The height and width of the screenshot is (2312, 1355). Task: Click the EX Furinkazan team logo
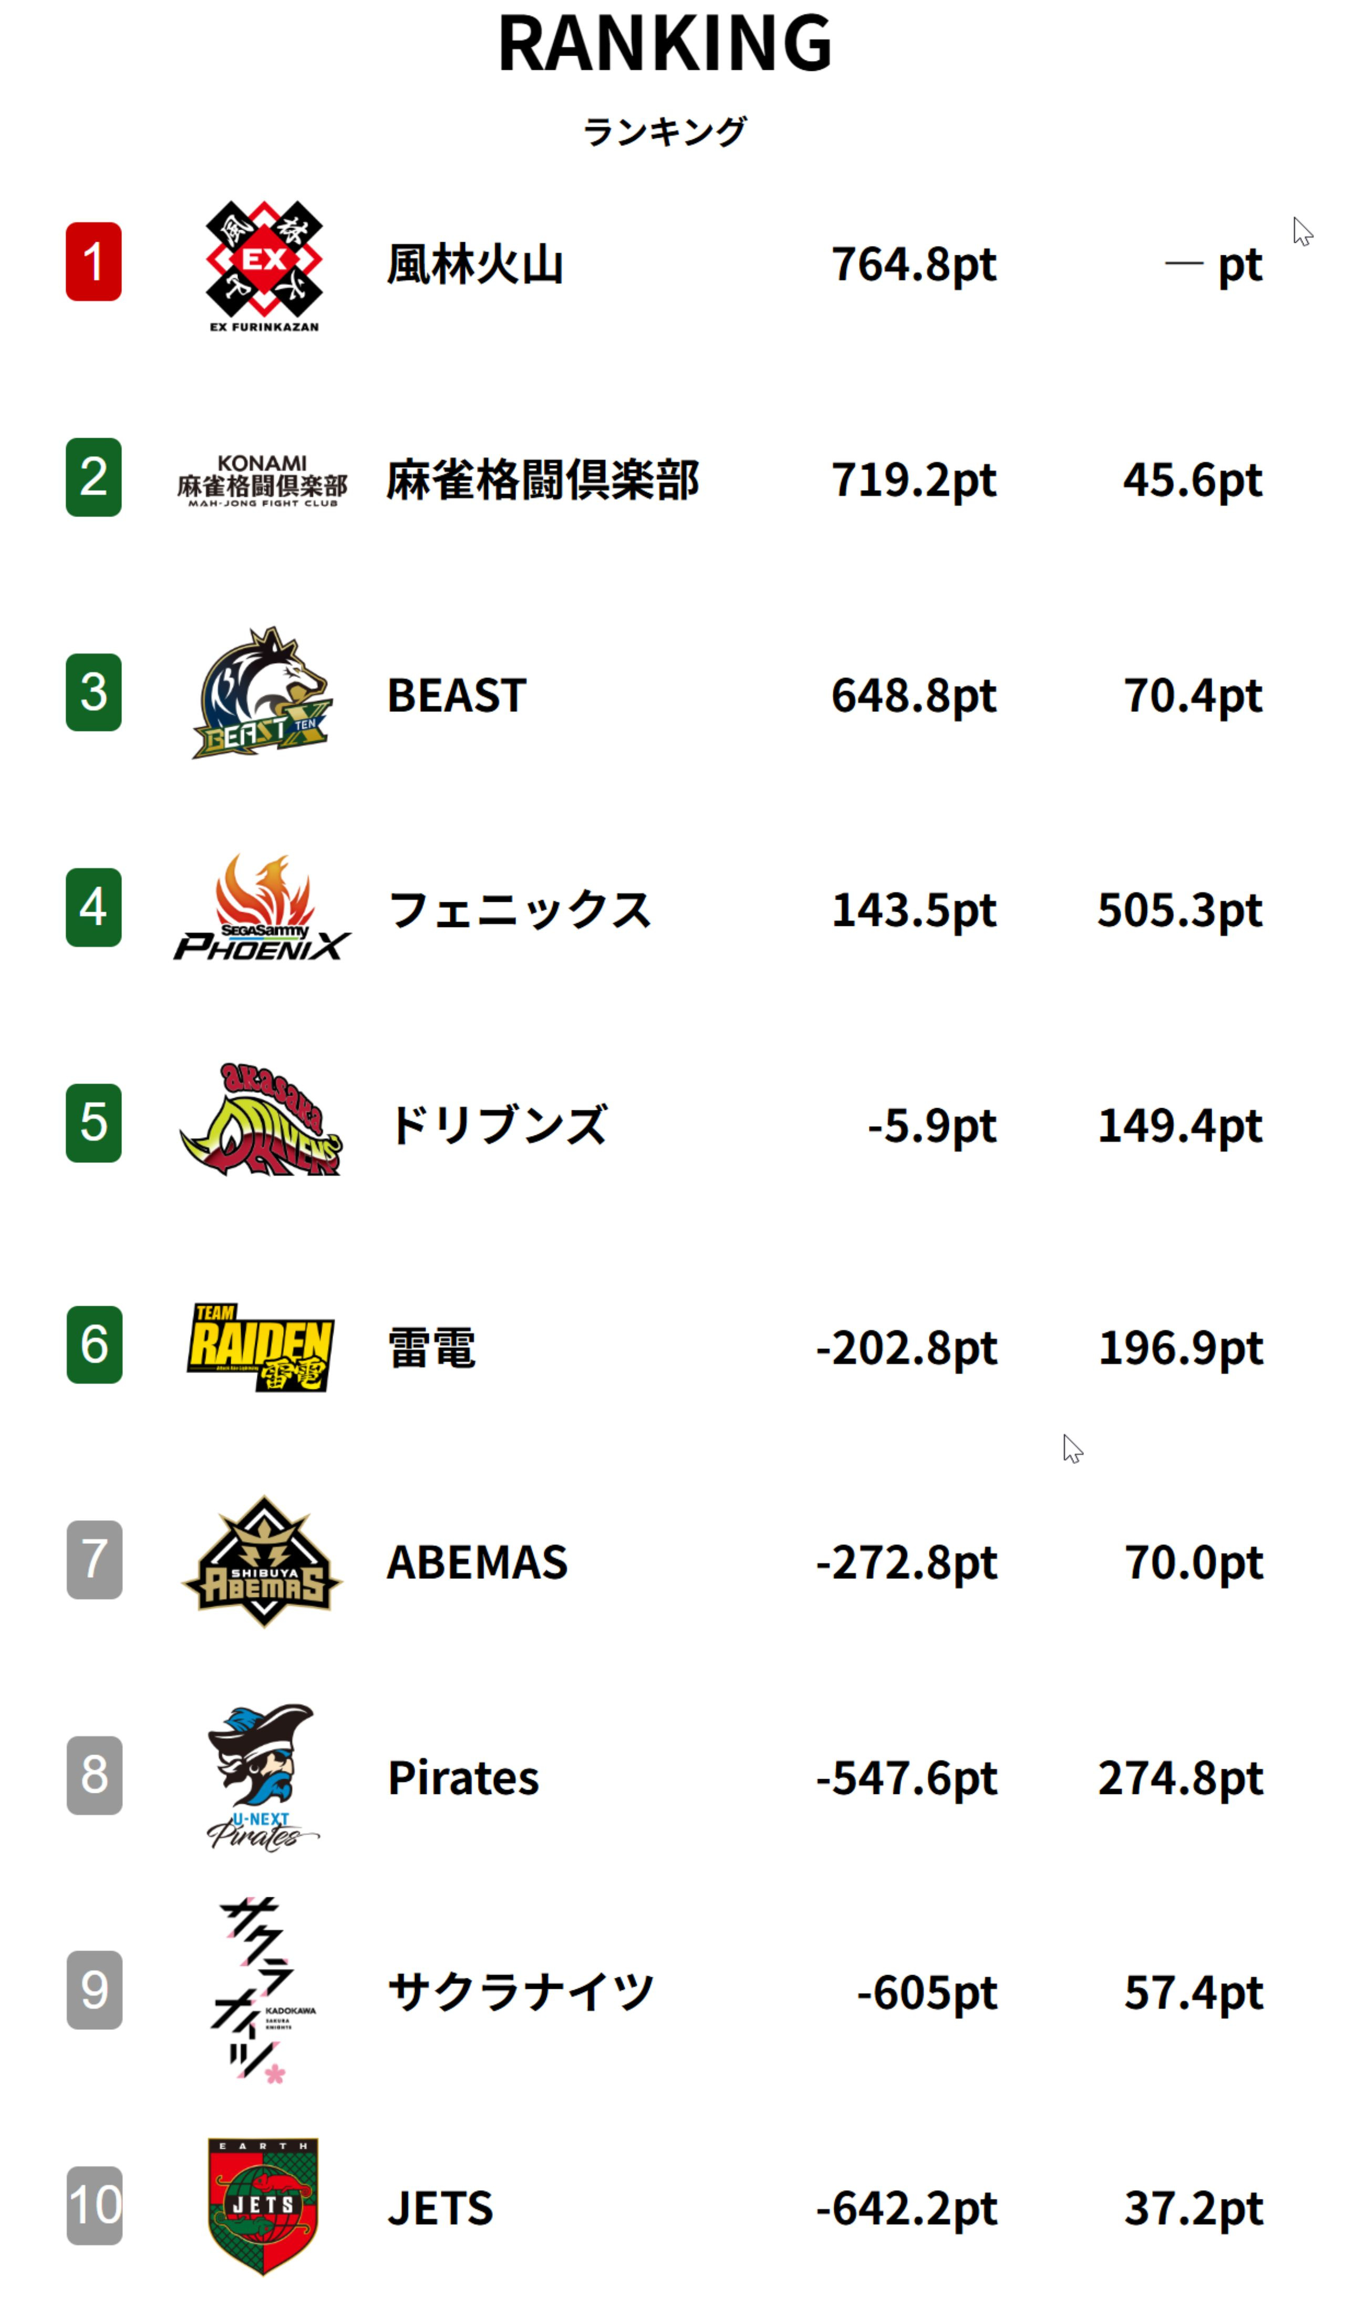[263, 264]
